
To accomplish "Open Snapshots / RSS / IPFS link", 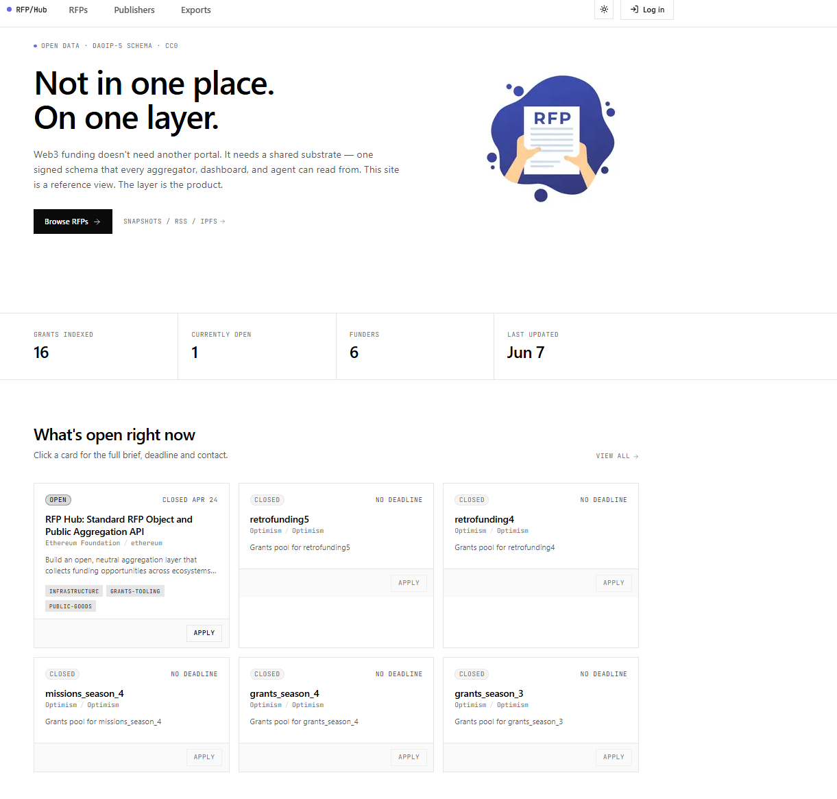I will pyautogui.click(x=174, y=222).
